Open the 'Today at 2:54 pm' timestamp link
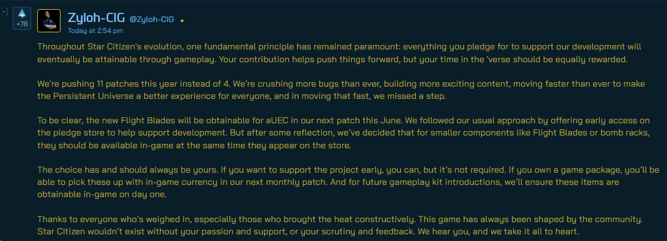Screen dimensions: 667x241 pyautogui.click(x=95, y=31)
